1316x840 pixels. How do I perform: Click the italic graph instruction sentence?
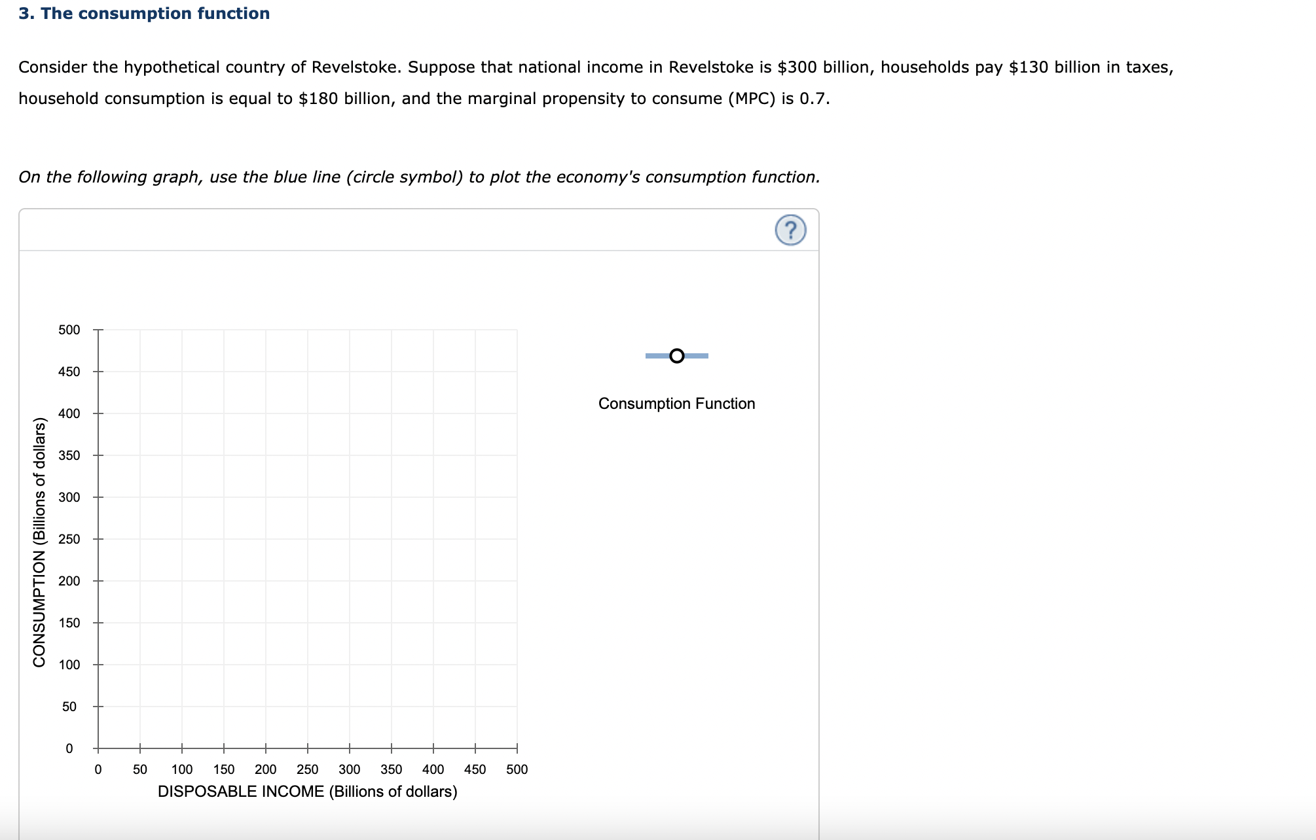pyautogui.click(x=419, y=177)
